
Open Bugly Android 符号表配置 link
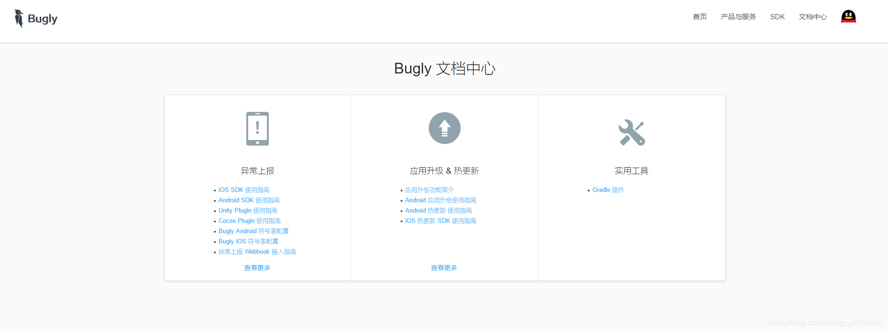(253, 231)
